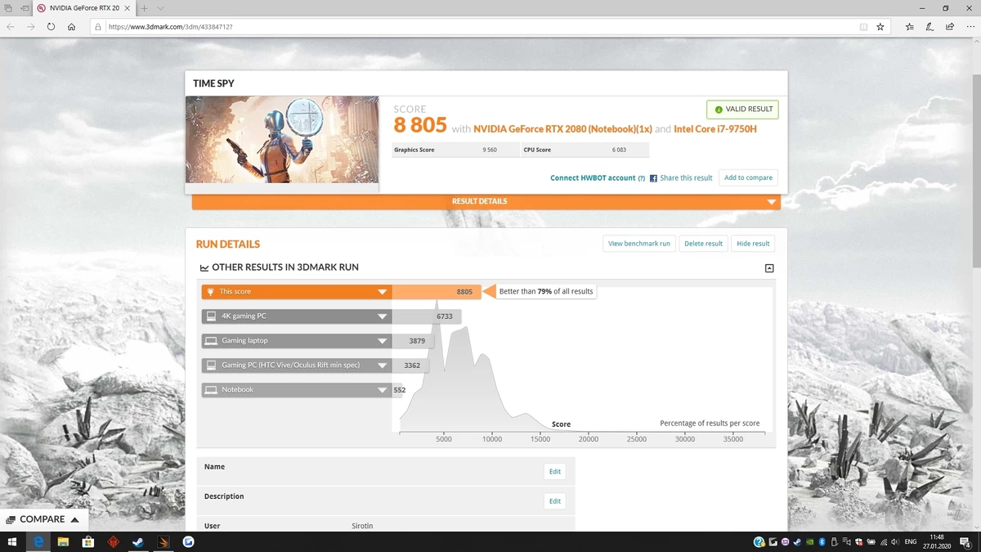The image size is (981, 552).
Task: Click the taskbar clock showing 11:48
Action: point(936,541)
